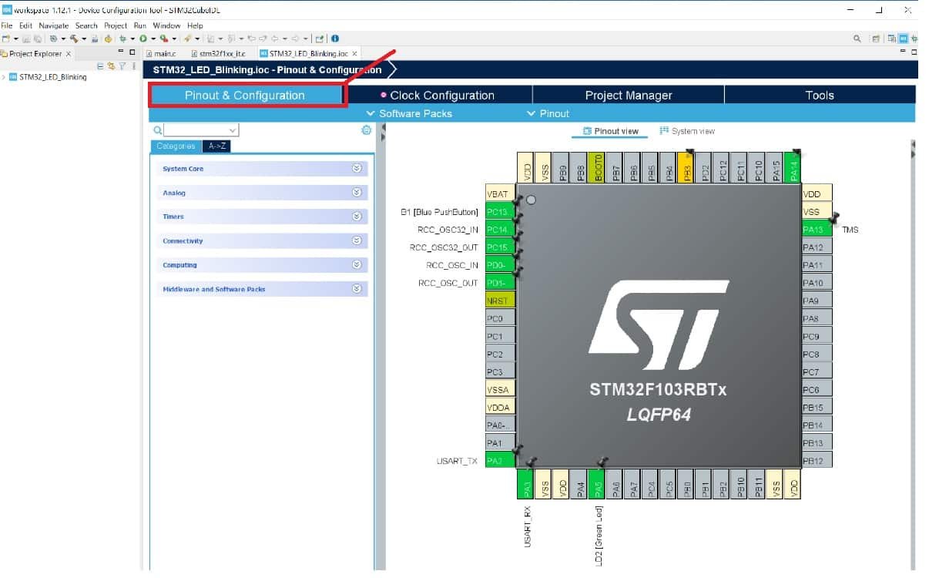Switch to Pinout view
This screenshot has height=578, width=929.
click(x=610, y=131)
